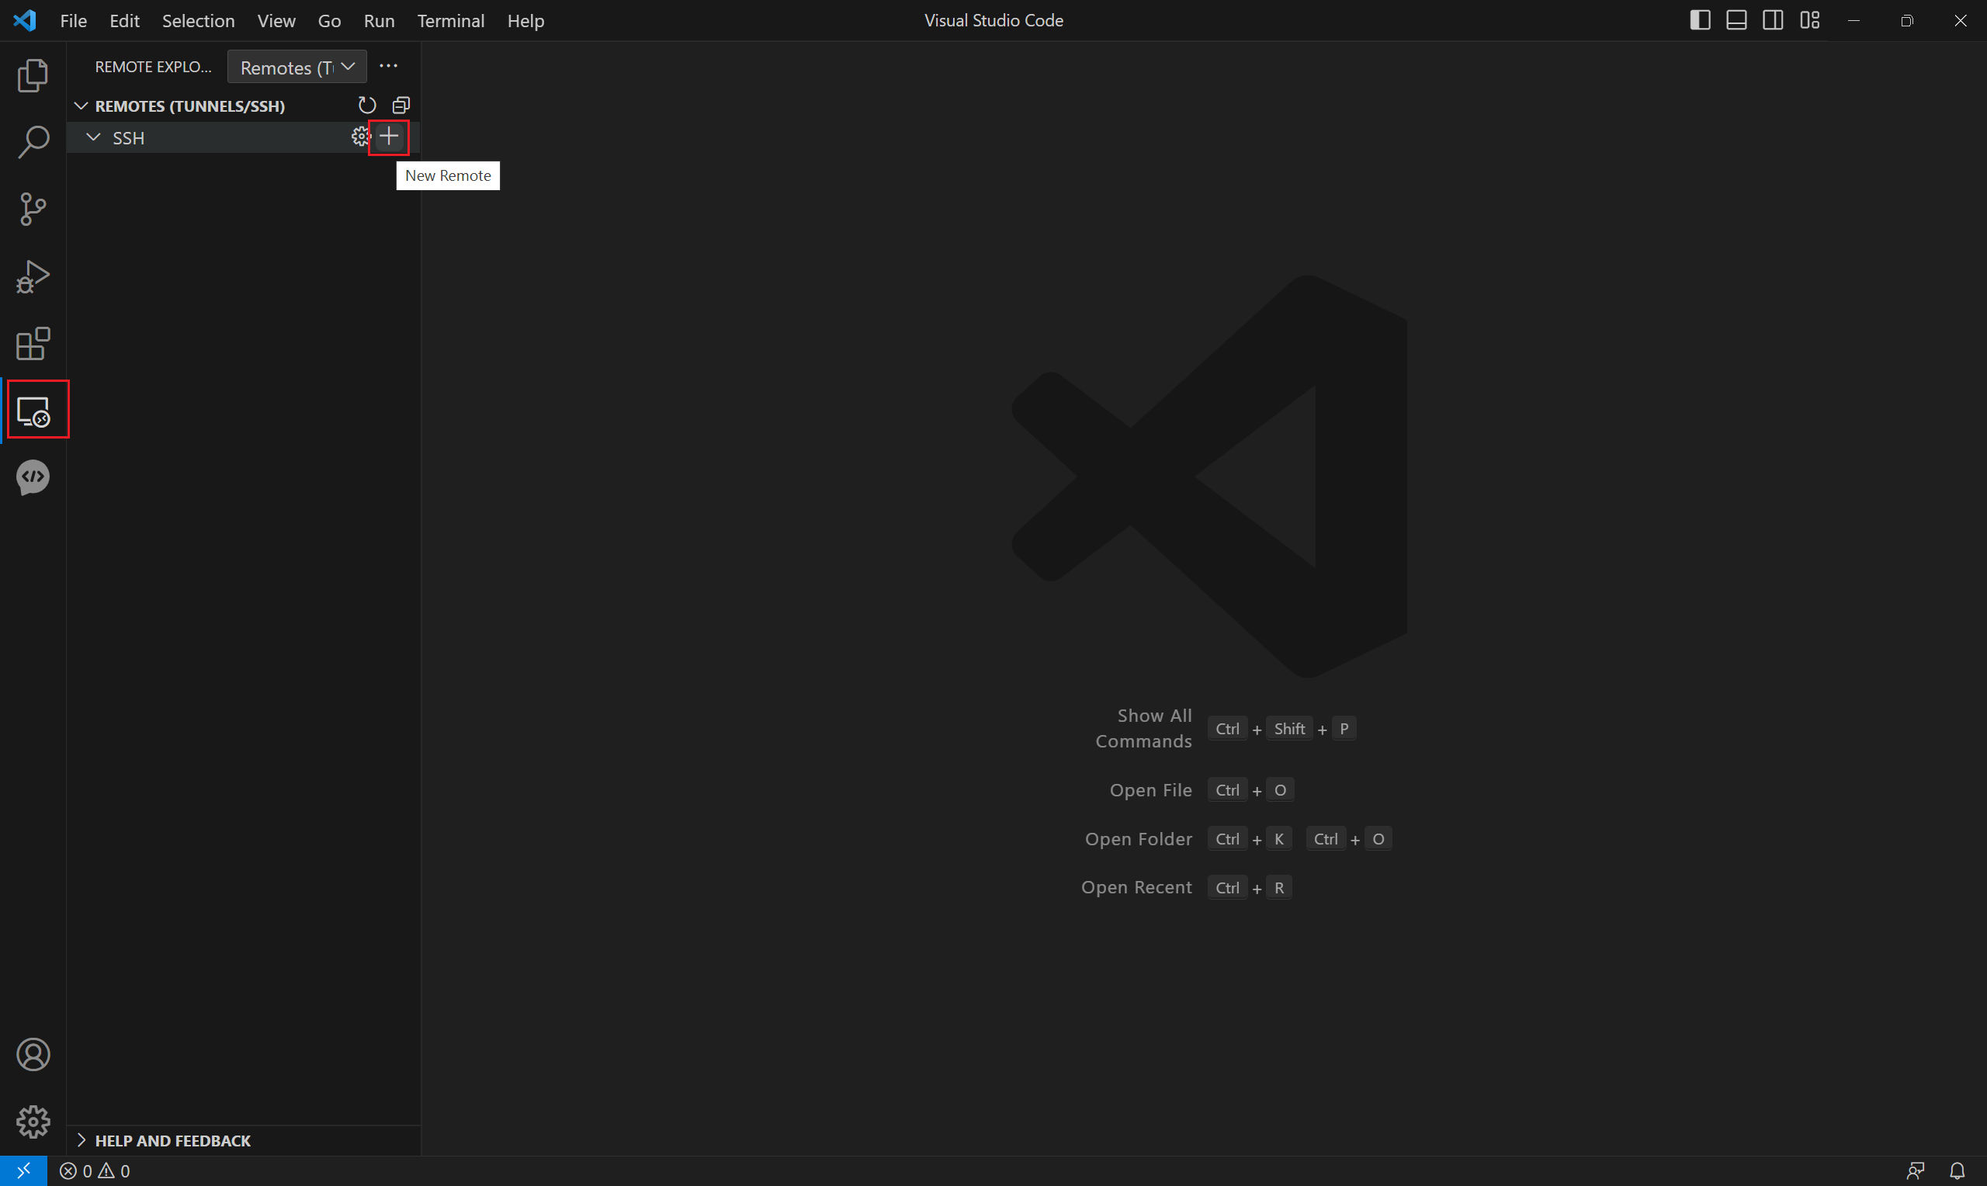Image resolution: width=1987 pixels, height=1186 pixels.
Task: Open the Source Control view
Action: [33, 210]
